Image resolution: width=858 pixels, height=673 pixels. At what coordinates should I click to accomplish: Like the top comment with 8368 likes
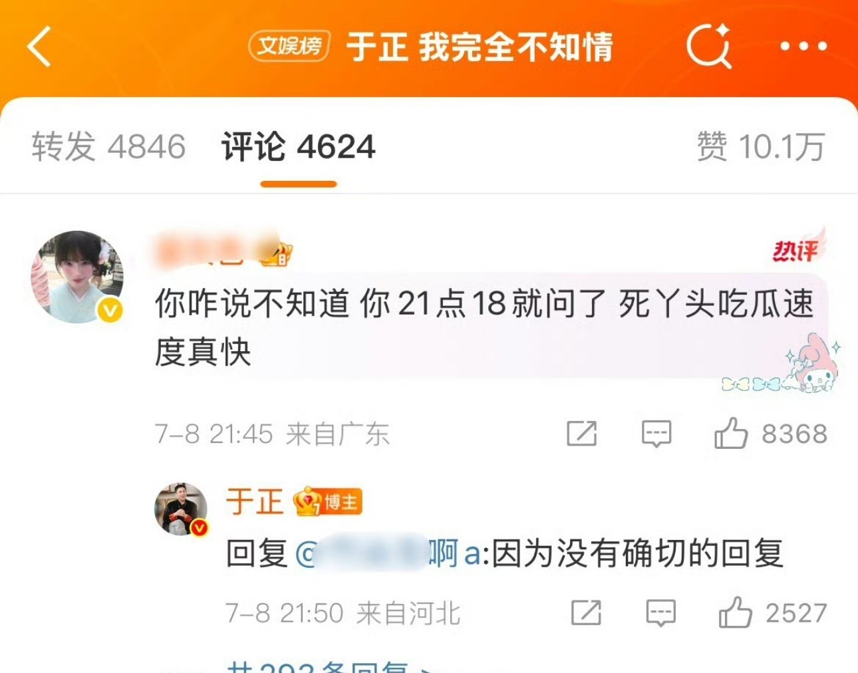click(x=770, y=434)
